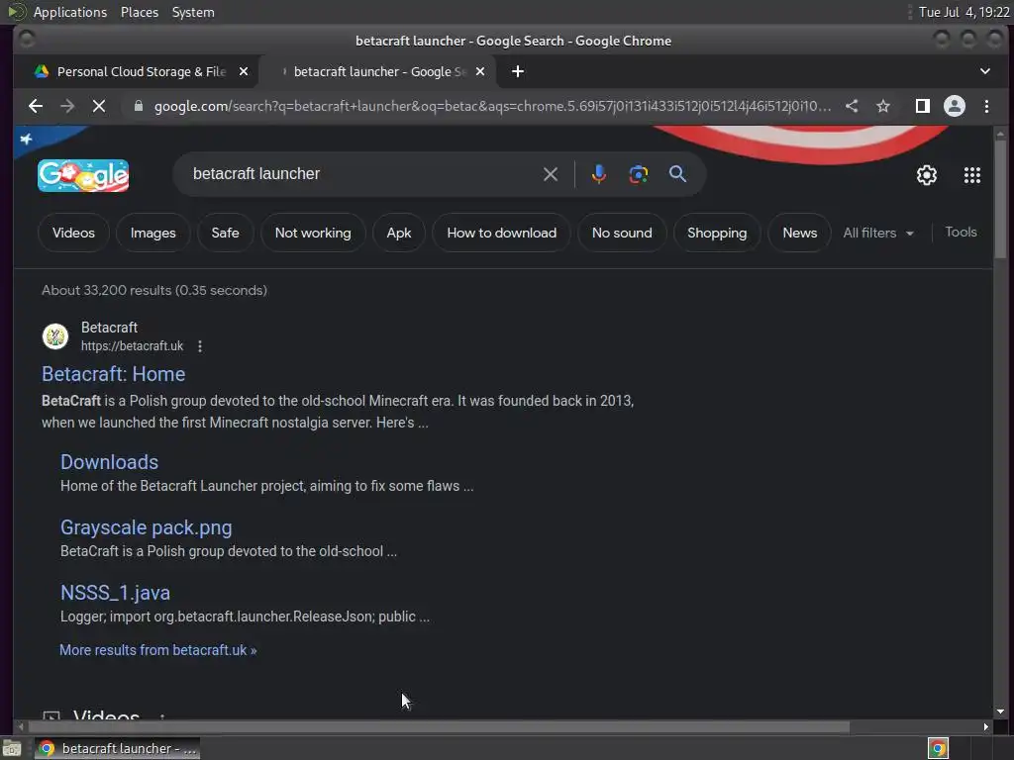
Task: Open the Chrome side panel
Action: [923, 106]
